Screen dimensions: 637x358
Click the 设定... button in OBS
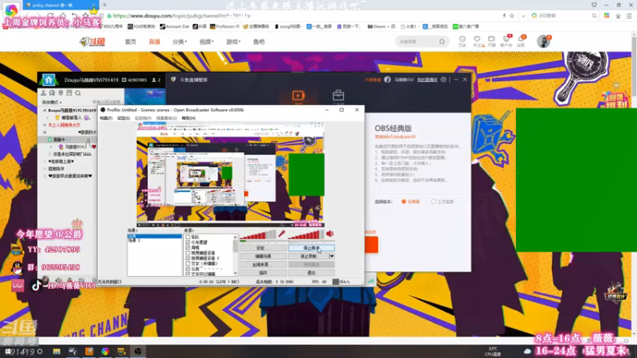(x=263, y=248)
